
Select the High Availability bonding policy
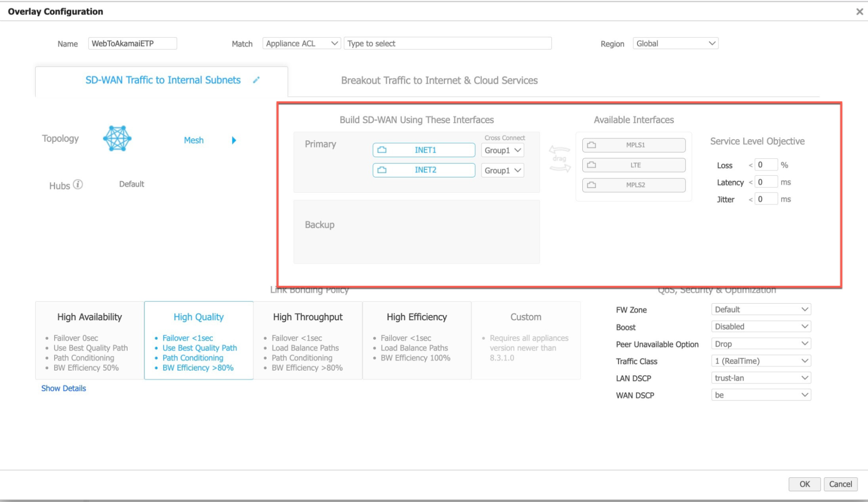click(x=89, y=340)
